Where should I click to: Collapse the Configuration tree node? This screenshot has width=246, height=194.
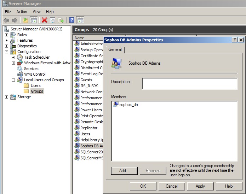coord(6,52)
